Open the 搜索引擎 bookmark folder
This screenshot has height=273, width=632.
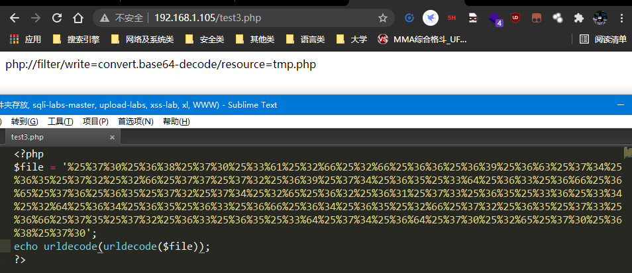click(x=76, y=39)
